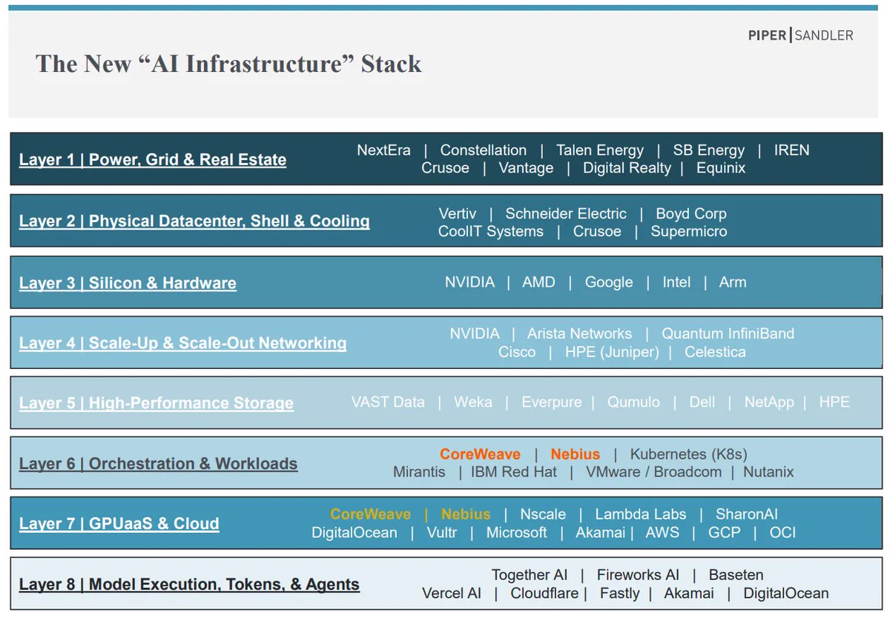
Task: Select orange CoreWeave in Layer 6
Action: [x=480, y=454]
